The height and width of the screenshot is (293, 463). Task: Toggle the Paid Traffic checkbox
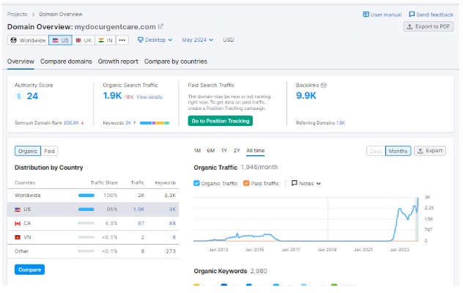tap(246, 183)
